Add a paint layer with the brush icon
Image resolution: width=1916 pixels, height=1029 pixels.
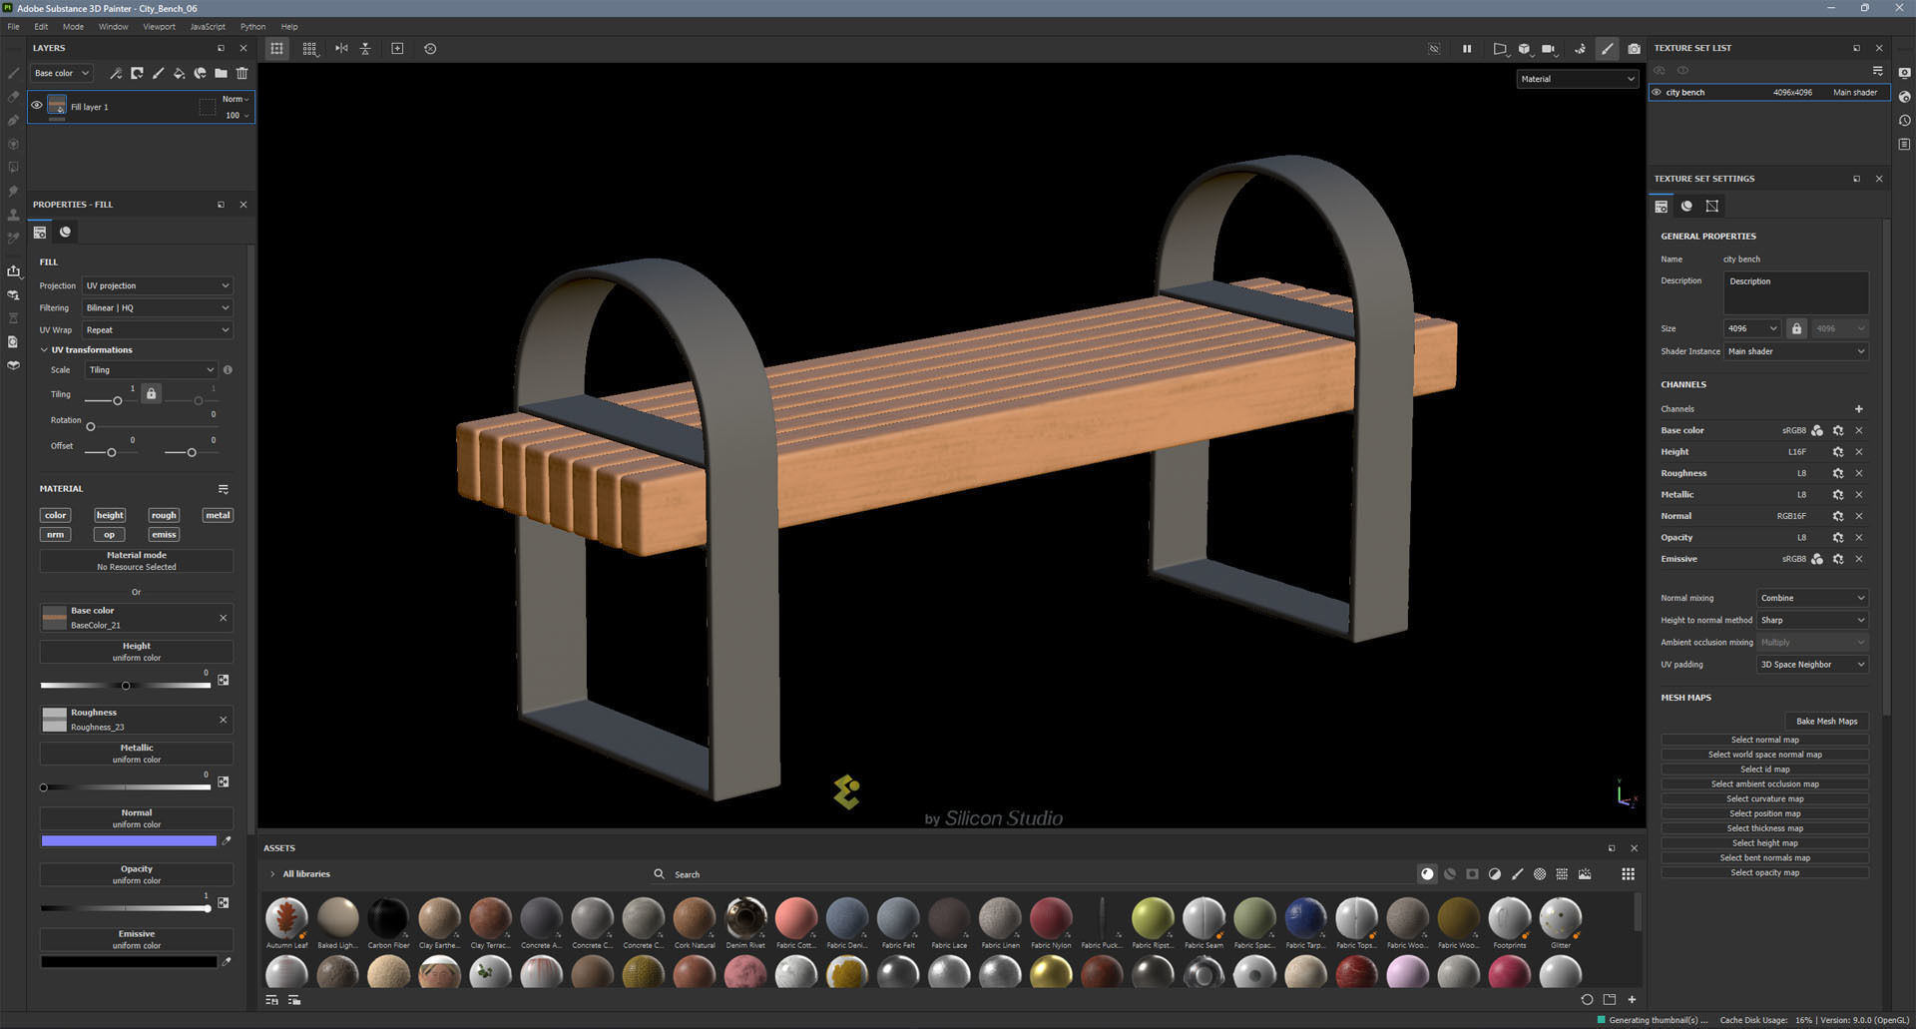tap(158, 73)
